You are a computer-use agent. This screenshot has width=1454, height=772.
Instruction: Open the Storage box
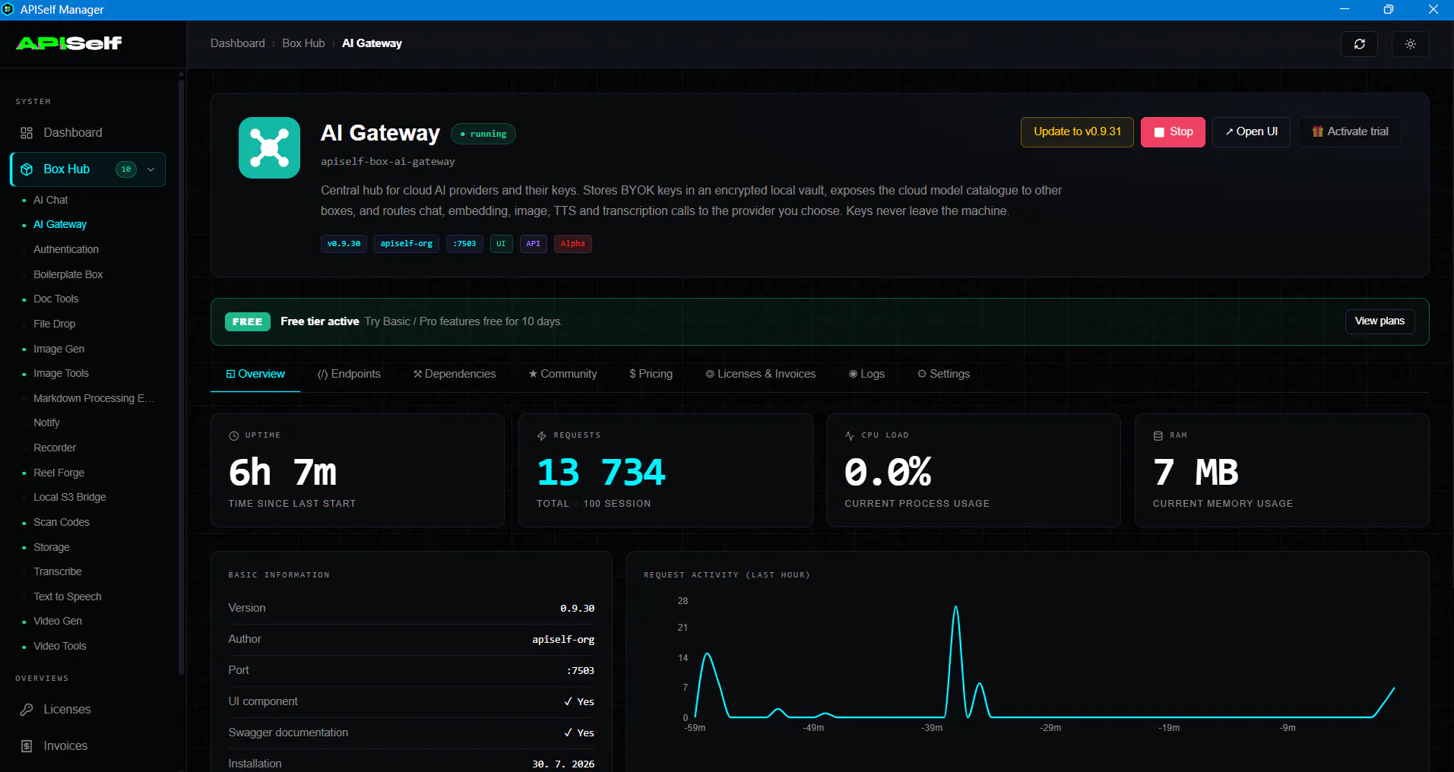[x=52, y=547]
